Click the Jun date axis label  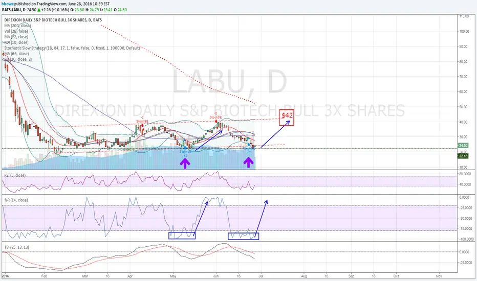216,276
